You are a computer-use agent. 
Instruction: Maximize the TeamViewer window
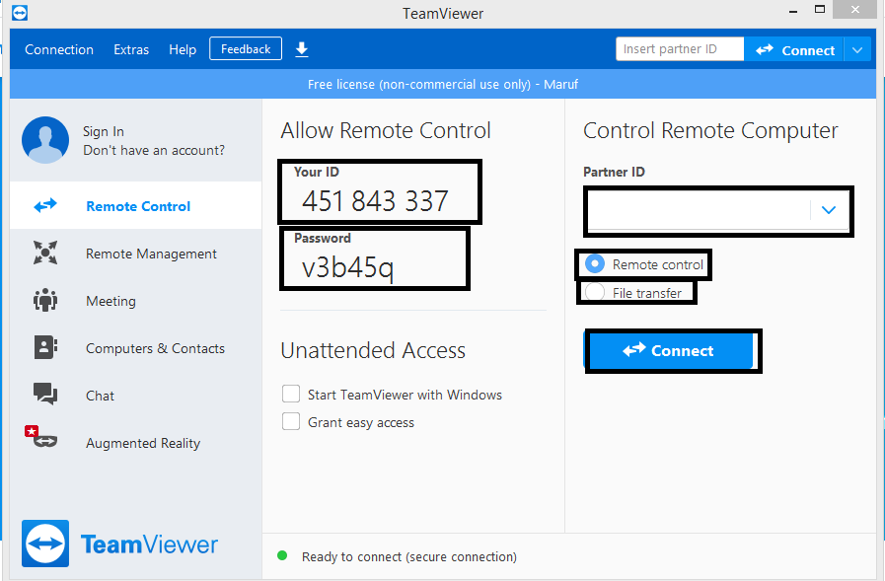[x=820, y=10]
